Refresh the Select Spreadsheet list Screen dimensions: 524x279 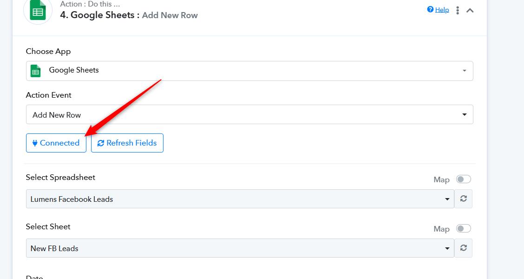coord(463,199)
